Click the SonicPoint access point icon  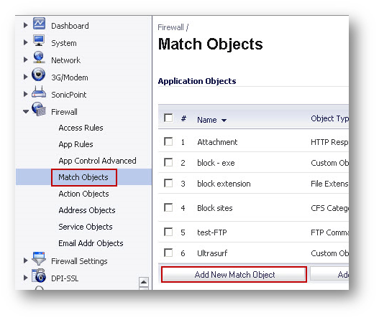(39, 92)
